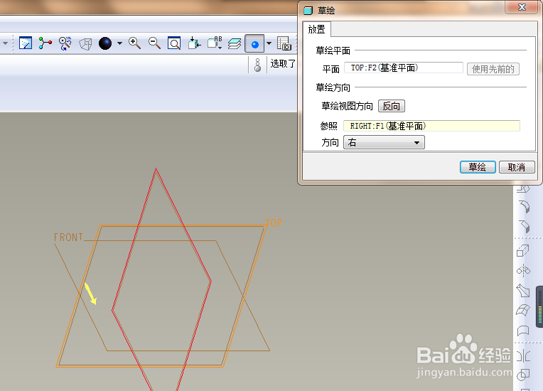Click the Revolve tool icon

(x=523, y=270)
